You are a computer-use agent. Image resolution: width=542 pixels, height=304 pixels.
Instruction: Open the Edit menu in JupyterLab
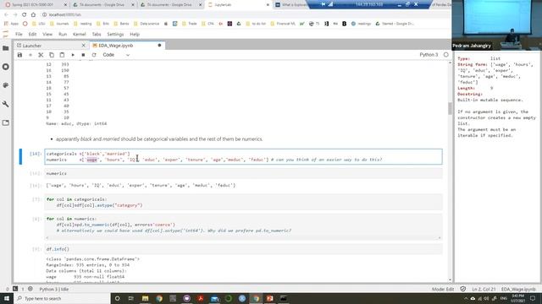32,34
